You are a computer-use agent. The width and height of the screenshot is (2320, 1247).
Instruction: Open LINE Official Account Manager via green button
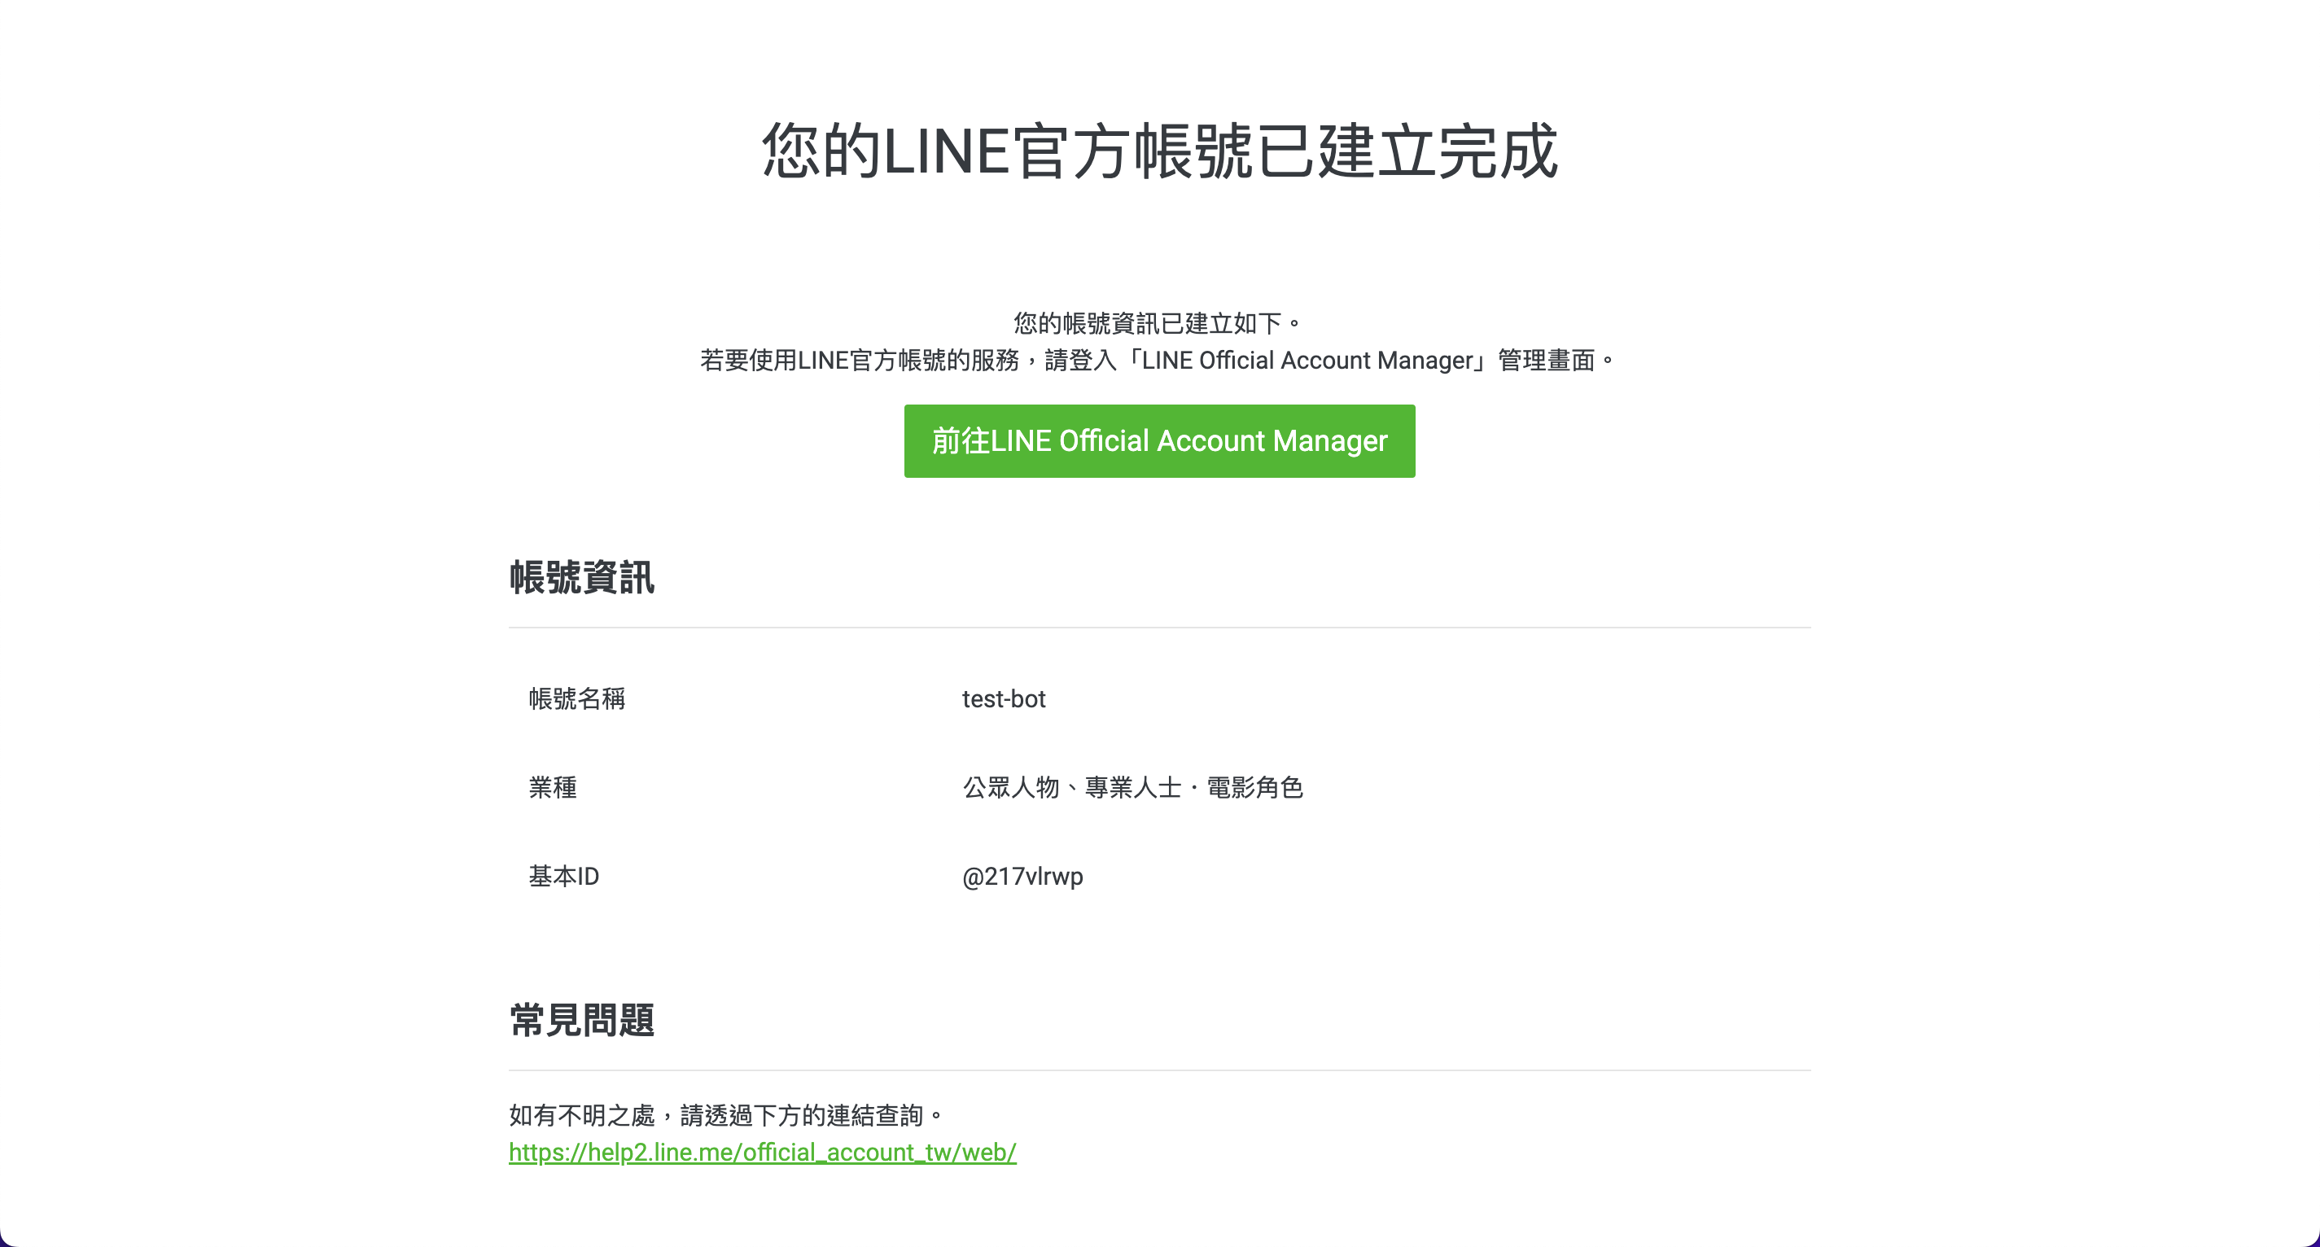[x=1159, y=441]
